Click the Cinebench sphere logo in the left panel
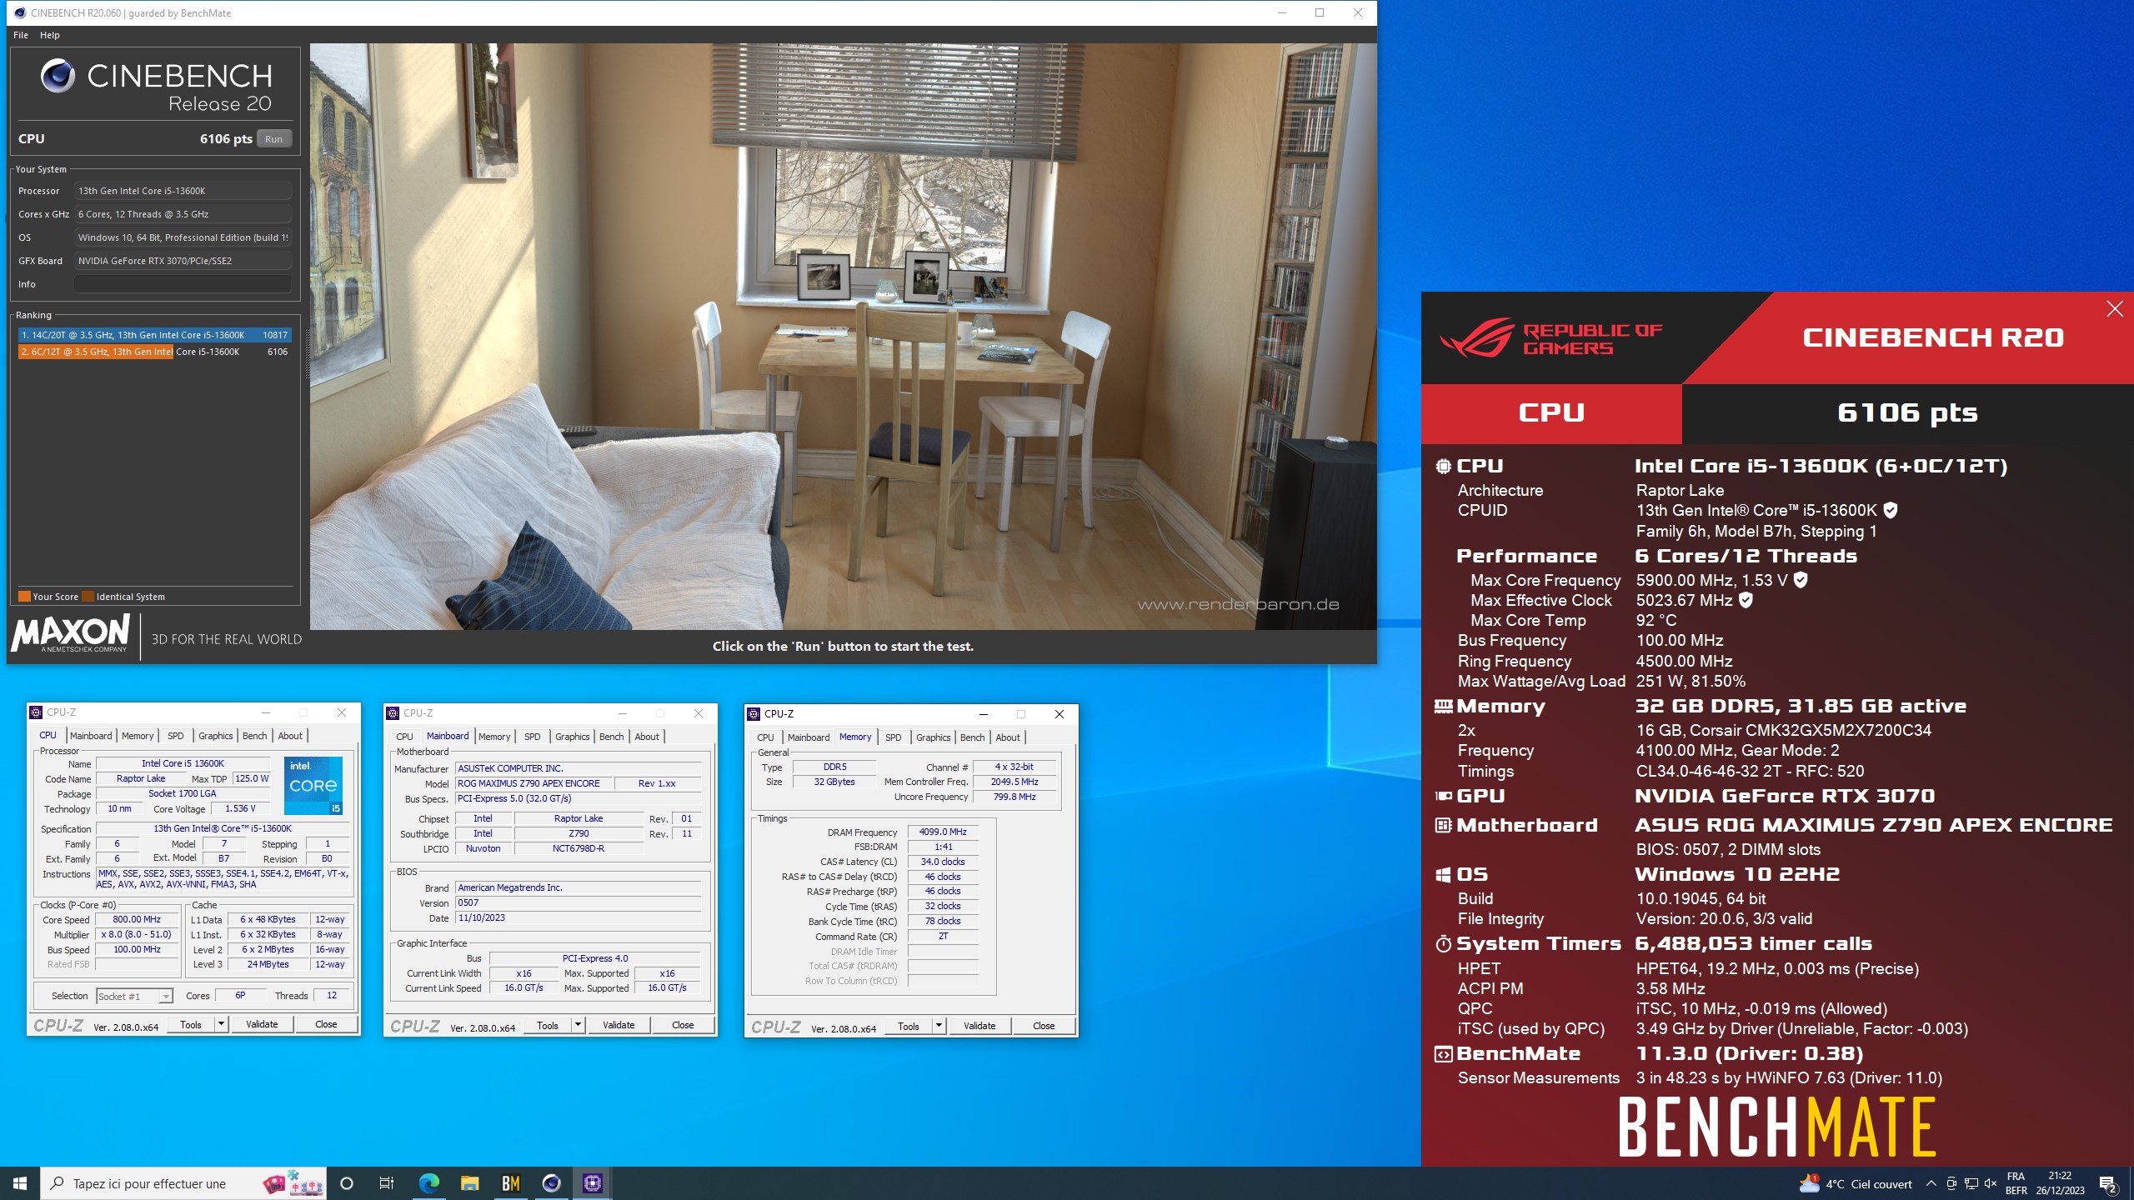 point(58,76)
